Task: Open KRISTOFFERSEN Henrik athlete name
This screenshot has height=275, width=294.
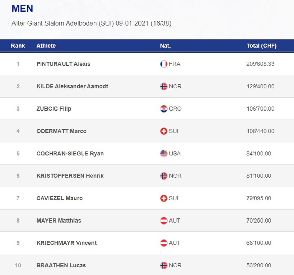Action: (70, 176)
